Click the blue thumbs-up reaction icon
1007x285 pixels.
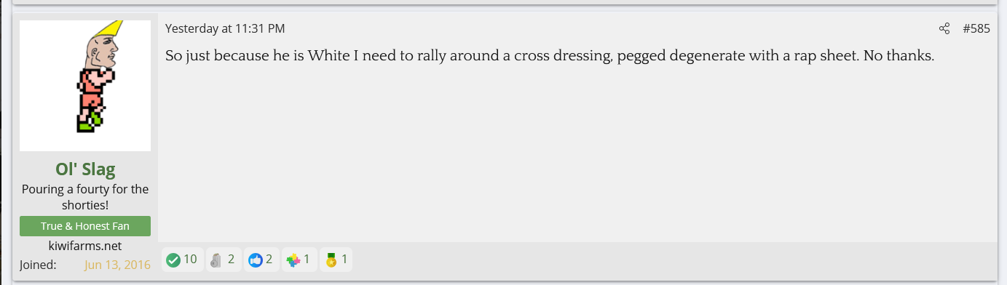click(x=256, y=260)
